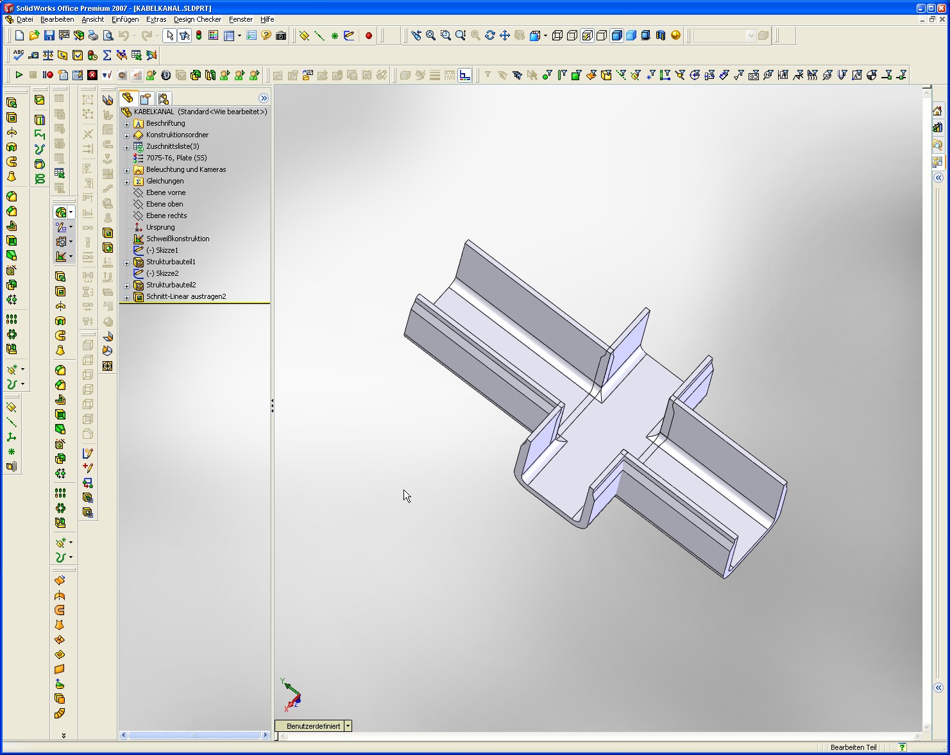
Task: Click the Pan four-arrow icon
Action: pos(505,36)
